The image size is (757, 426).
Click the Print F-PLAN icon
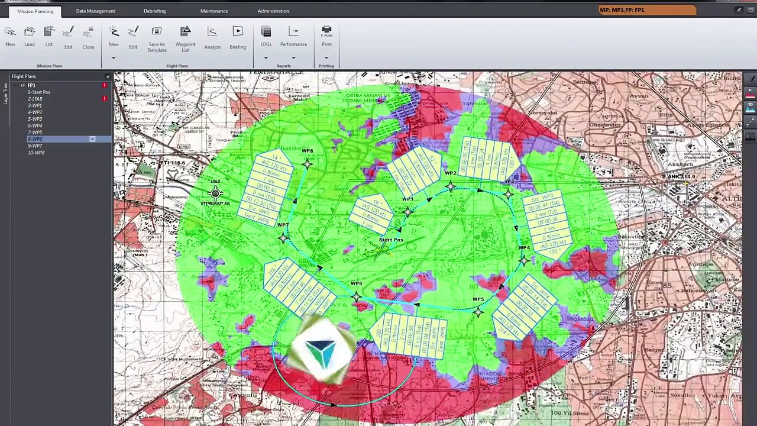pyautogui.click(x=326, y=31)
